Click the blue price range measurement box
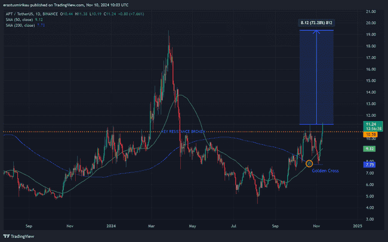This screenshot has height=242, width=388. (316, 77)
